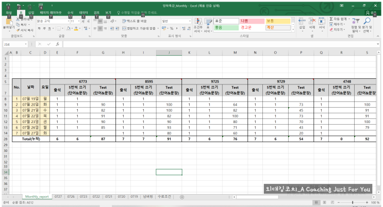Image resolution: width=383 pixels, height=207 pixels.
Task: Click the Save icon in quick access toolbar
Action: tap(8, 5)
